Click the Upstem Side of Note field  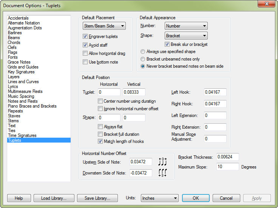141,162
